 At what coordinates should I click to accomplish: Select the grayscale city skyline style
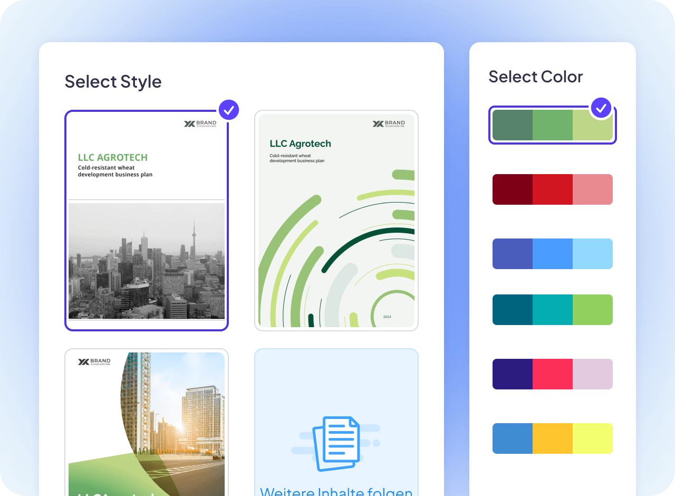point(147,221)
